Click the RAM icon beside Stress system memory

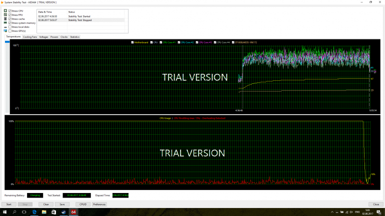coord(5,23)
